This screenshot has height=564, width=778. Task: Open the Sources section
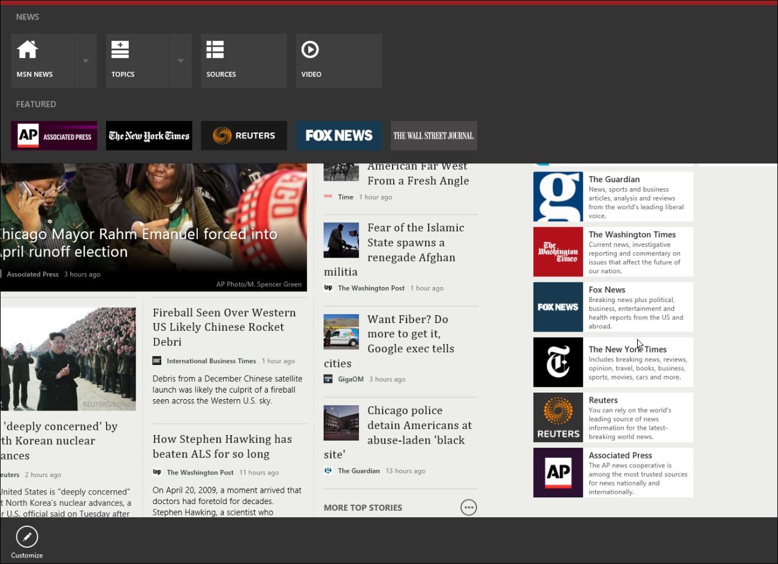click(243, 60)
